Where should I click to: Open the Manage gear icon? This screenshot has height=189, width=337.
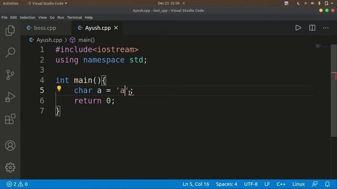tap(10, 167)
